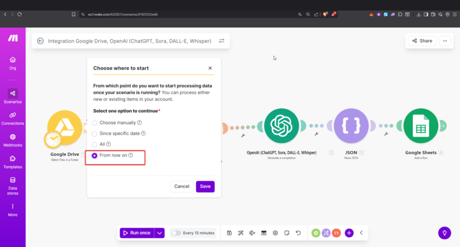Screen dimensions: 460x247
Task: Click the browser address bar URL
Action: (123, 14)
